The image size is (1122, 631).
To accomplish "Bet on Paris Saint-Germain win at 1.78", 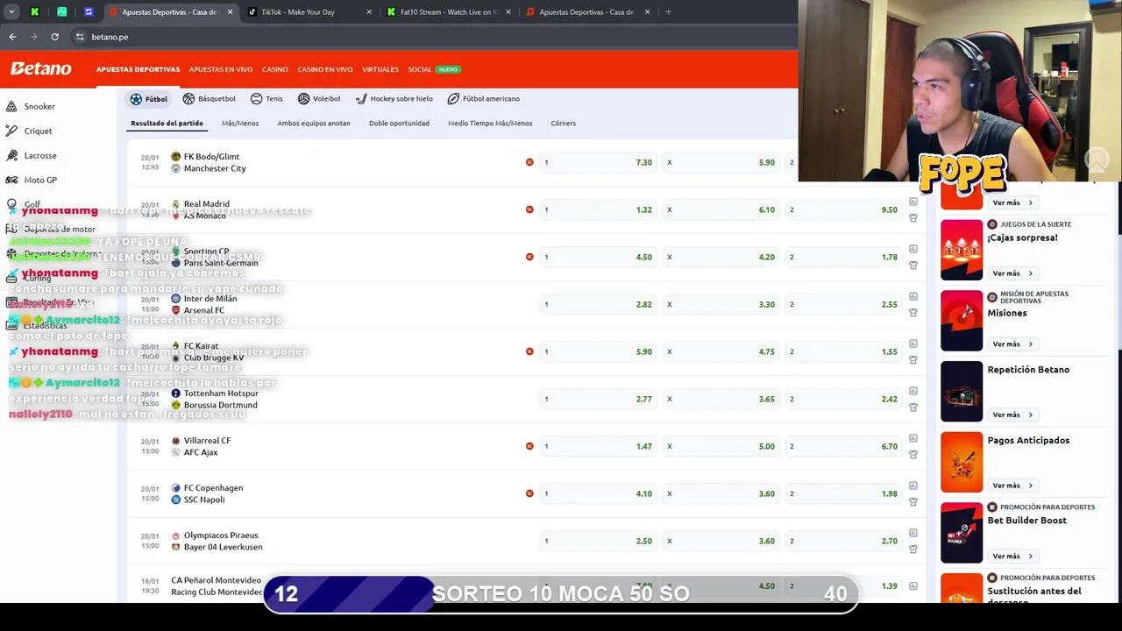I will point(844,257).
